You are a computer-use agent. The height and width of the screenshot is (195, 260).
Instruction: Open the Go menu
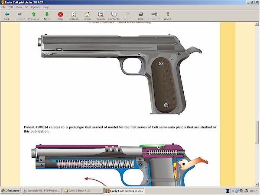click(x=26, y=7)
